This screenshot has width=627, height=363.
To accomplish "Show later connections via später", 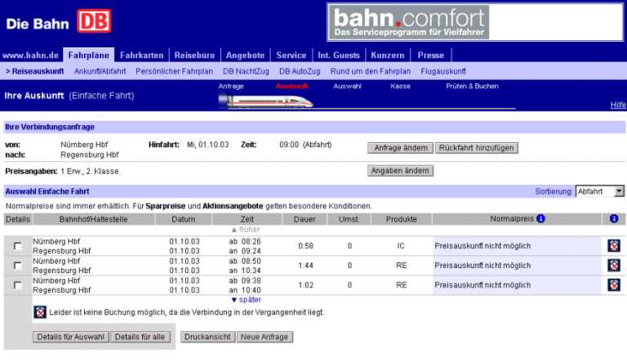I will 247,300.
